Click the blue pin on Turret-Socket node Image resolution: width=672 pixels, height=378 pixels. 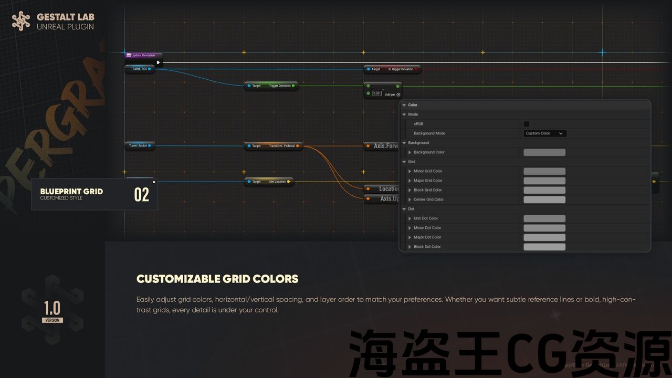coord(150,145)
